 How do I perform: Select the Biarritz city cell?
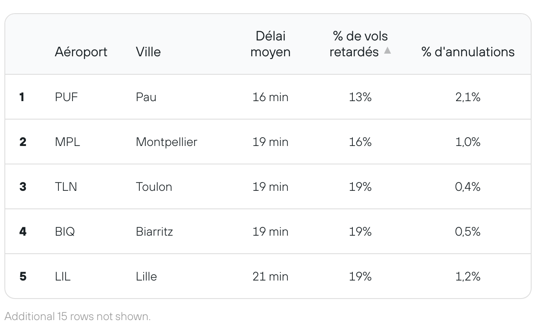154,232
